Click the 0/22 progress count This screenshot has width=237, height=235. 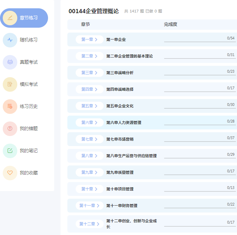[x=231, y=204]
